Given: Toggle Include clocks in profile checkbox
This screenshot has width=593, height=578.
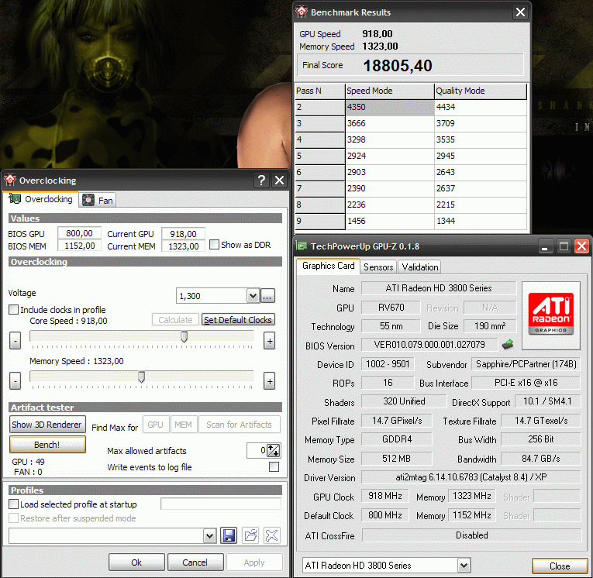Looking at the screenshot, I should coord(13,310).
